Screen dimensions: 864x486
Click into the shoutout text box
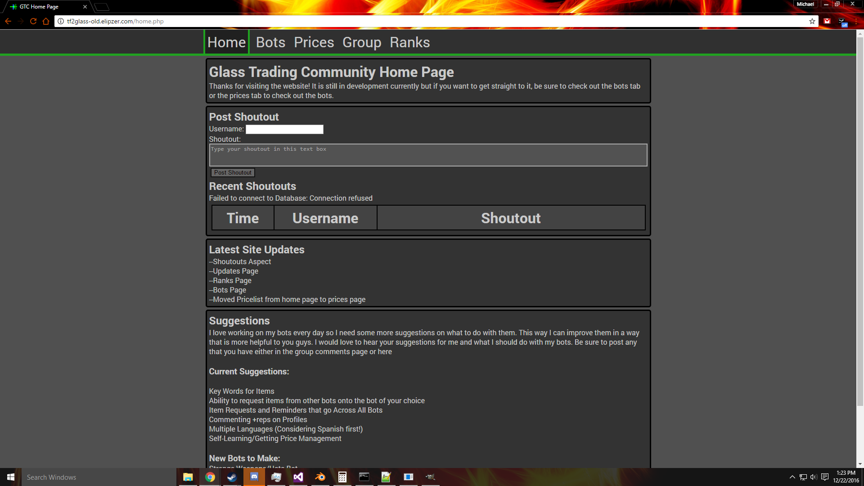click(428, 155)
